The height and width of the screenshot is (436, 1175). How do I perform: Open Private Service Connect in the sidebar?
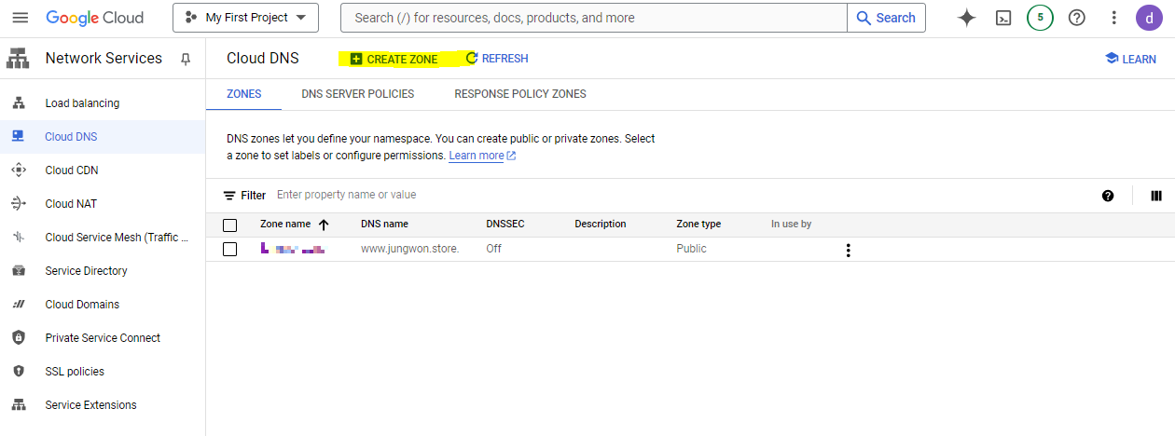103,338
